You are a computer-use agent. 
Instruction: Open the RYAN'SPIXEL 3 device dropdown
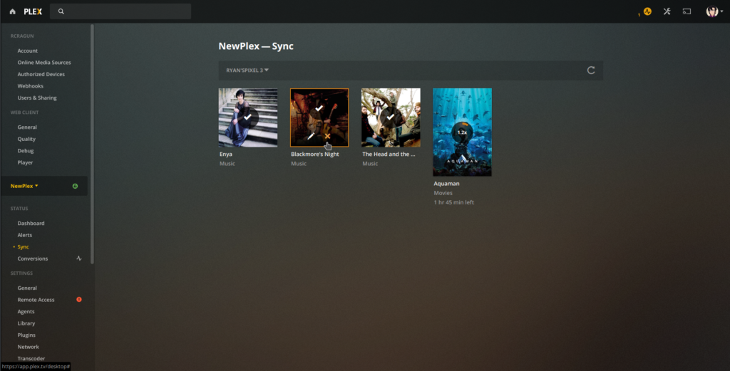[247, 70]
